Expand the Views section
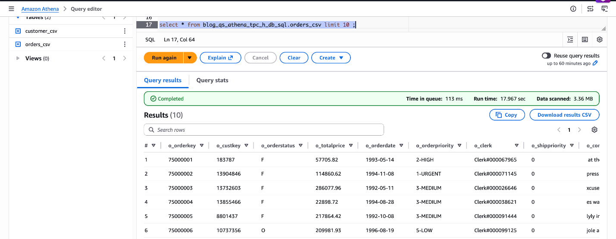This screenshot has height=239, width=616. pyautogui.click(x=18, y=58)
